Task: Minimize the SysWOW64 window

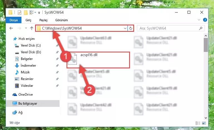Action: pyautogui.click(x=176, y=13)
